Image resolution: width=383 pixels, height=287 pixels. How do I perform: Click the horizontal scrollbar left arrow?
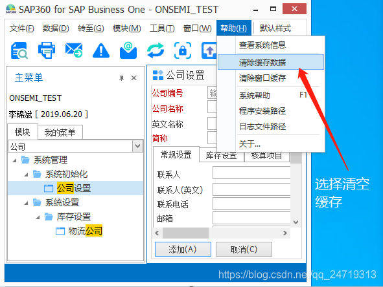coord(157,233)
